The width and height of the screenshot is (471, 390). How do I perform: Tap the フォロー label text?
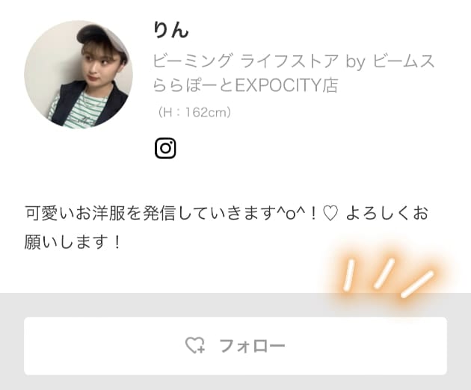coord(252,346)
